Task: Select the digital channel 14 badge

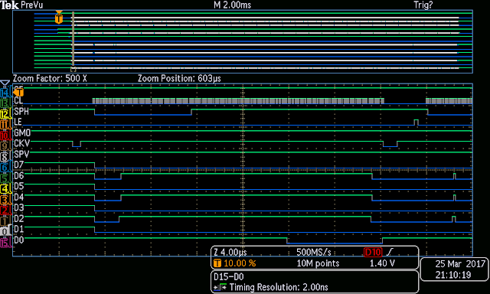Action: [5, 93]
